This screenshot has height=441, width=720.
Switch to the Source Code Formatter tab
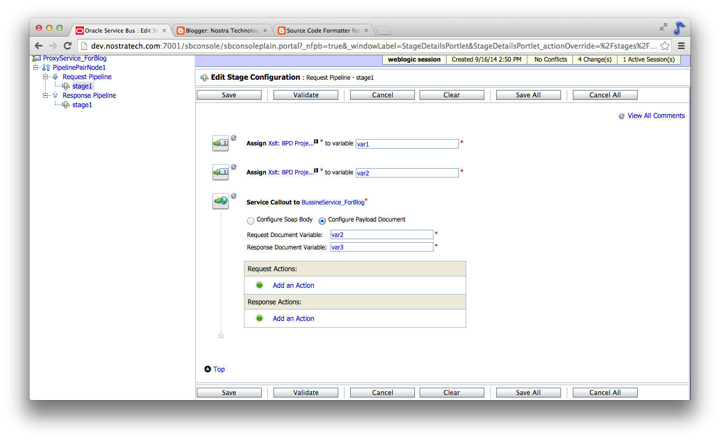pyautogui.click(x=322, y=30)
